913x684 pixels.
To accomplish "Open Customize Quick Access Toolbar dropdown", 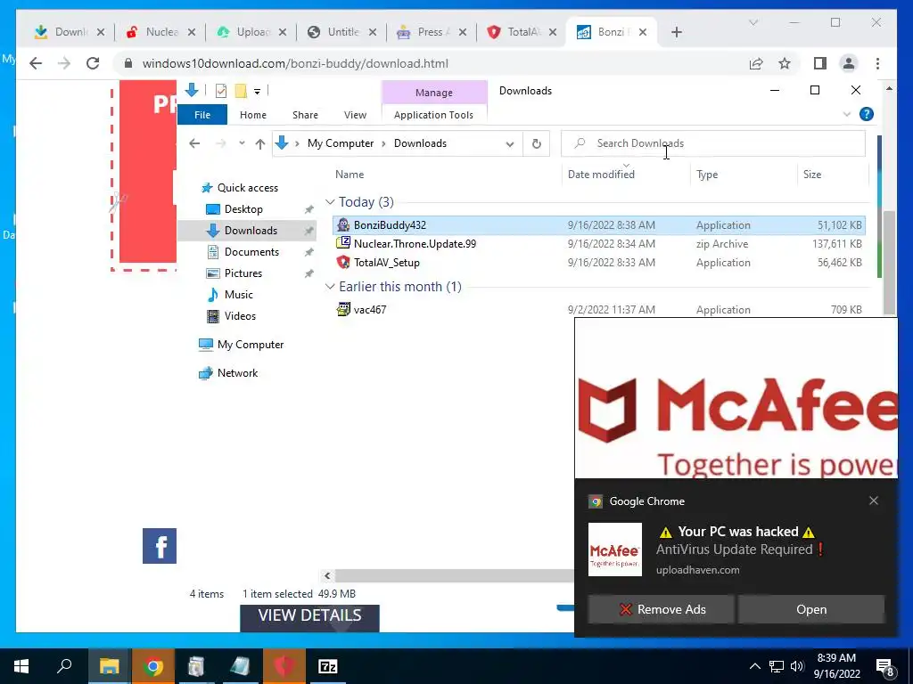I will (257, 92).
